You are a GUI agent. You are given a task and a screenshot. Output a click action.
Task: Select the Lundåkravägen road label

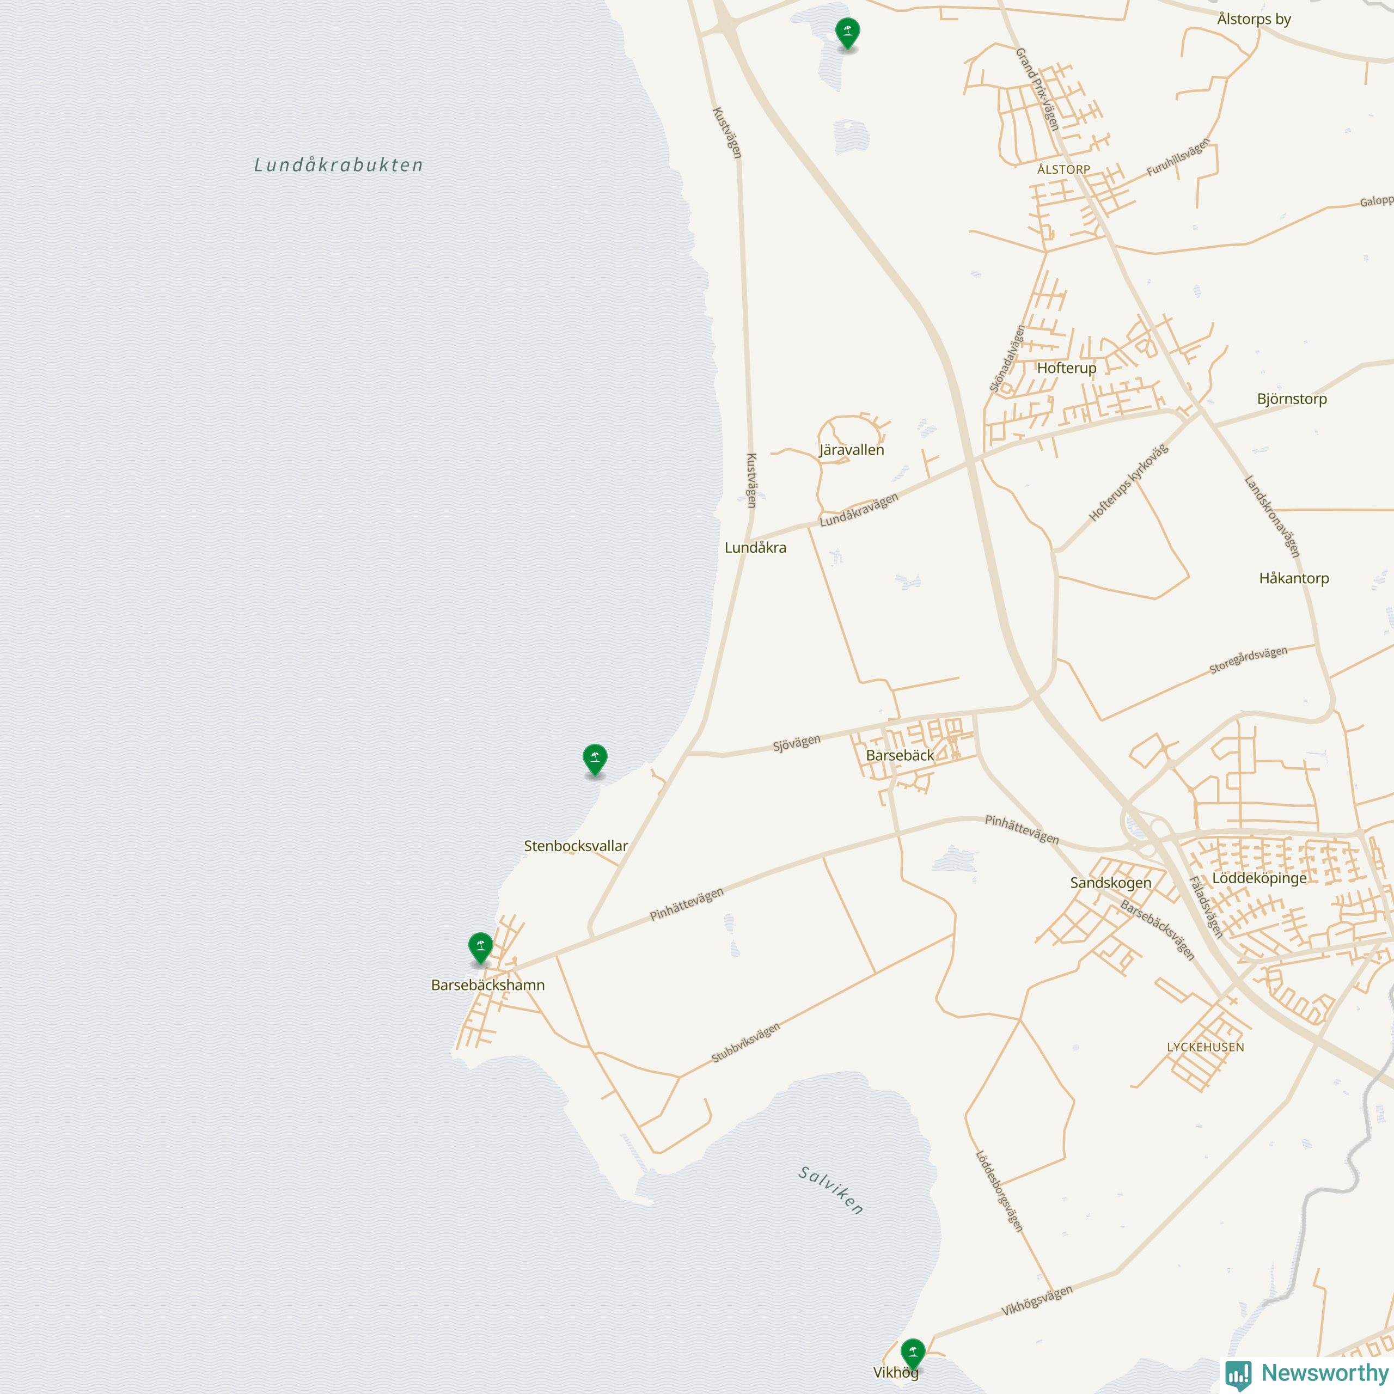pyautogui.click(x=859, y=509)
